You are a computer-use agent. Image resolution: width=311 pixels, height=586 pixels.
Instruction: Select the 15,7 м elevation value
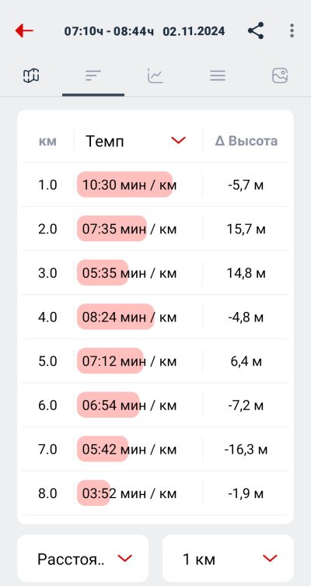click(246, 229)
